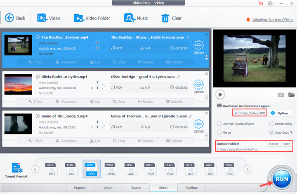This screenshot has width=297, height=194.
Task: Open codec Option for Olivia Rodrigo file
Action: click(x=198, y=87)
